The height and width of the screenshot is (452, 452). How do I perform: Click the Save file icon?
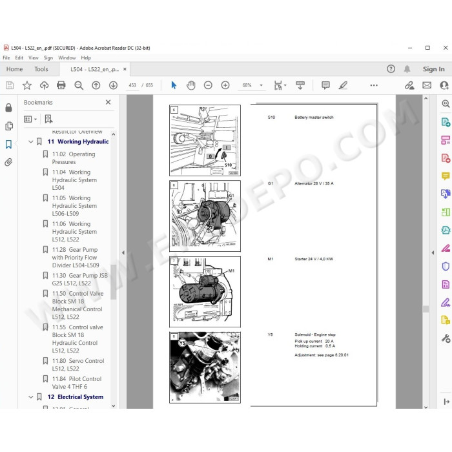[x=10, y=85]
